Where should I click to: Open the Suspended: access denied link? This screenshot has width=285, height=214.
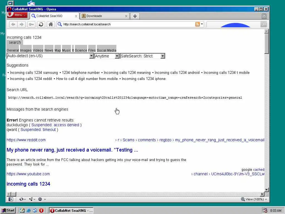[55, 125]
